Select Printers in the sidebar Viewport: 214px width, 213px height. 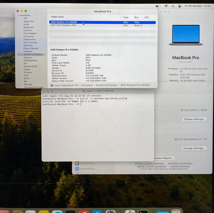pos(28,72)
